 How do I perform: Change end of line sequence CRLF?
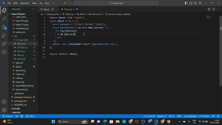179,116
